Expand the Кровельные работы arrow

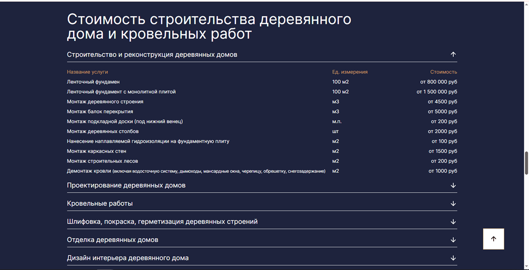tap(453, 204)
